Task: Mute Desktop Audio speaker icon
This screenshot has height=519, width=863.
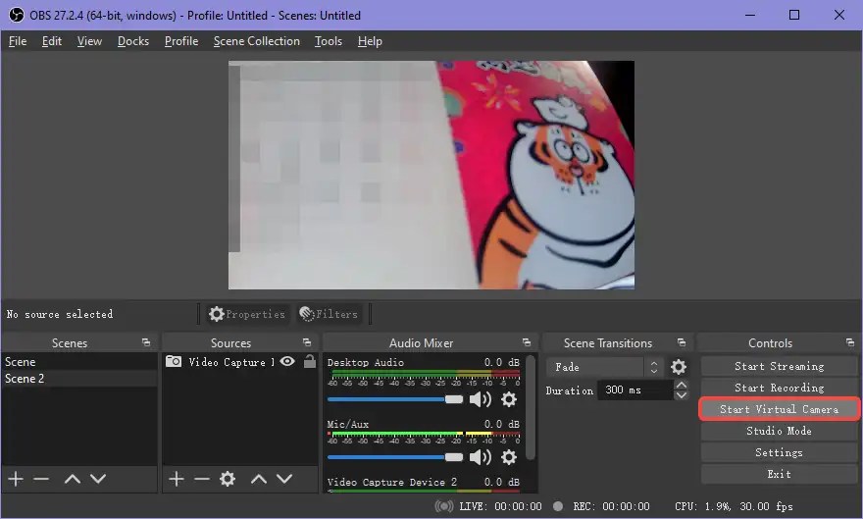Action: click(x=480, y=399)
